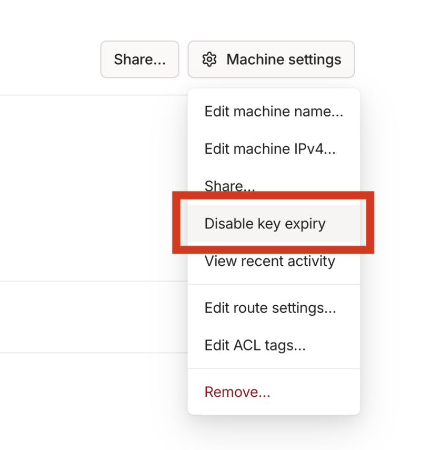
Task: Pick the Share... entry in the dropdown menu
Action: pyautogui.click(x=229, y=186)
